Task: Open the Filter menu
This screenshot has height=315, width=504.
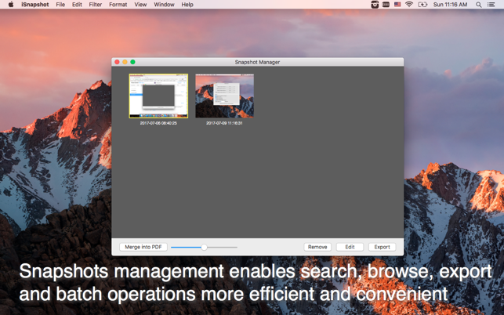Action: (95, 5)
